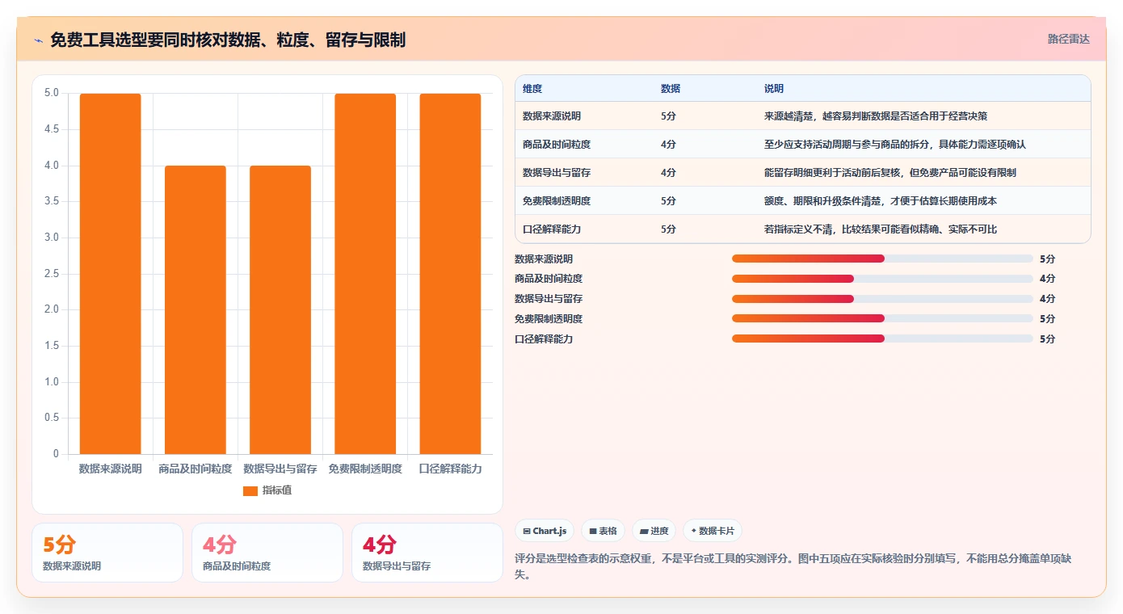Screen dimensions: 1123x614
Task: Toggle the 指标值 legend item in the chart
Action: point(267,490)
